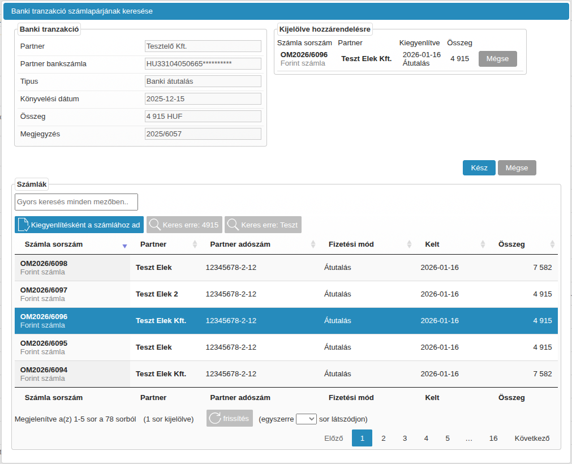Viewport: 572px width, 464px height.
Task: Click the gray Mégse button beside Kész
Action: 517,168
